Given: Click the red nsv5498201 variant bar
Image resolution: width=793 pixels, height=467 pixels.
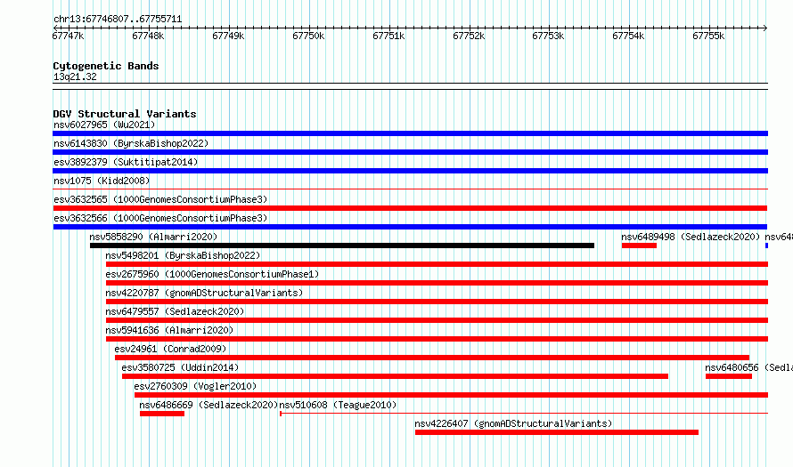Looking at the screenshot, I should coord(437,264).
